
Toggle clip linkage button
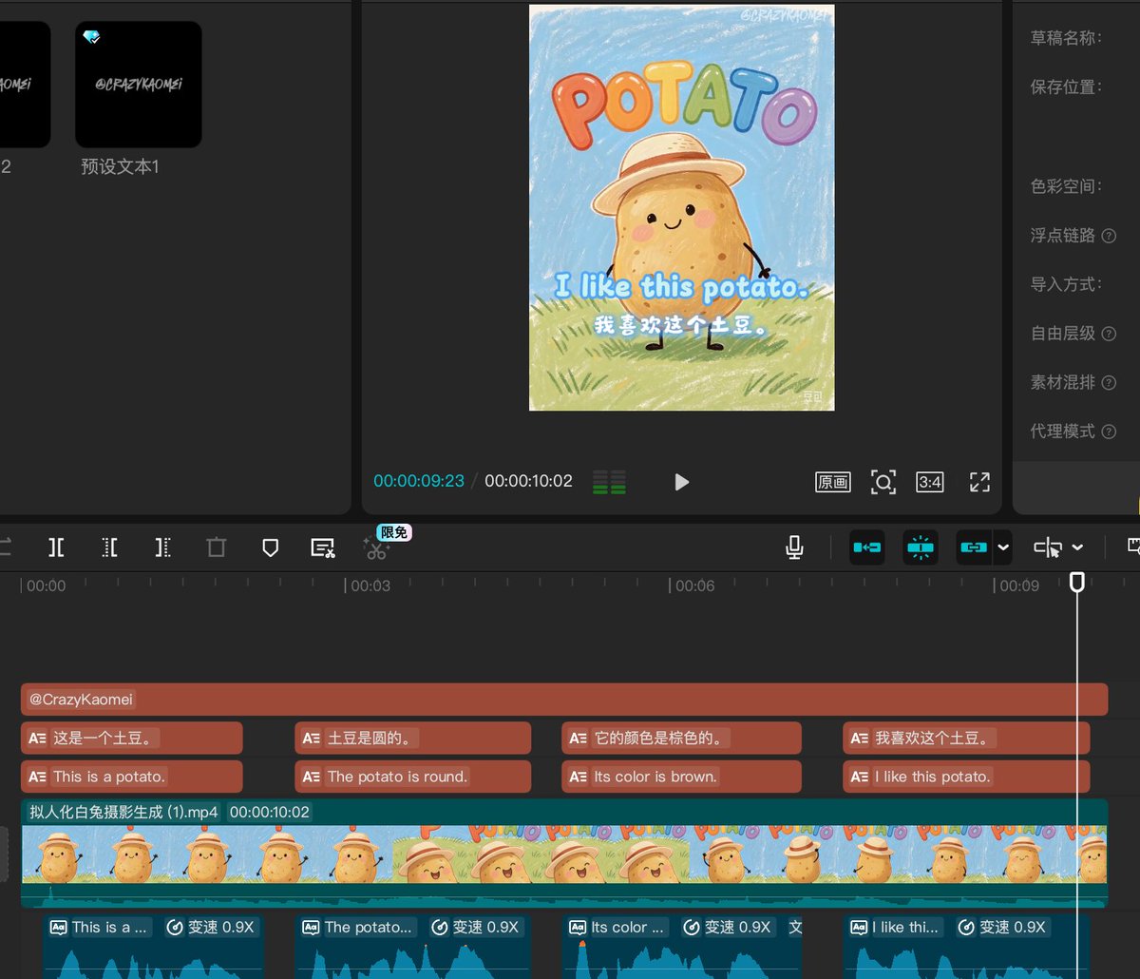974,547
